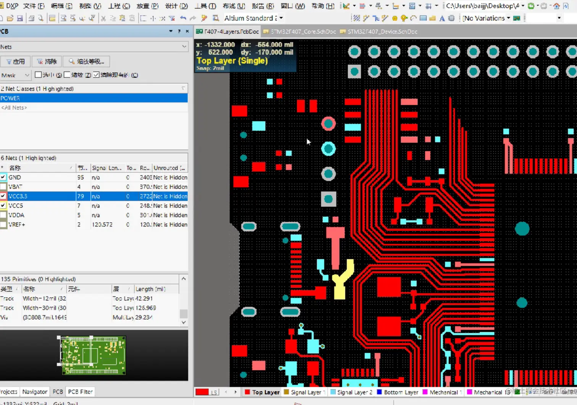The width and height of the screenshot is (577, 405).
Task: Click the 应用 apply filter button
Action: coord(16,61)
